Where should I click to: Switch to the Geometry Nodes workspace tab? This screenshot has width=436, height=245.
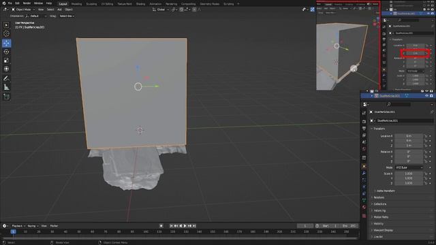click(209, 4)
